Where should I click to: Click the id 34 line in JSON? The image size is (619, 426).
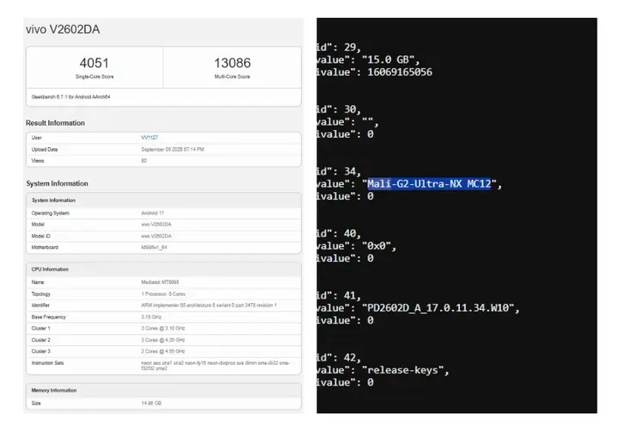pyautogui.click(x=339, y=171)
